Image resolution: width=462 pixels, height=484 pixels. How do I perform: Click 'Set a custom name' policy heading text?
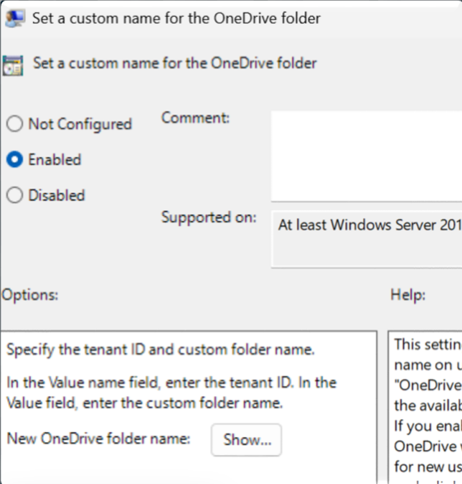(175, 63)
